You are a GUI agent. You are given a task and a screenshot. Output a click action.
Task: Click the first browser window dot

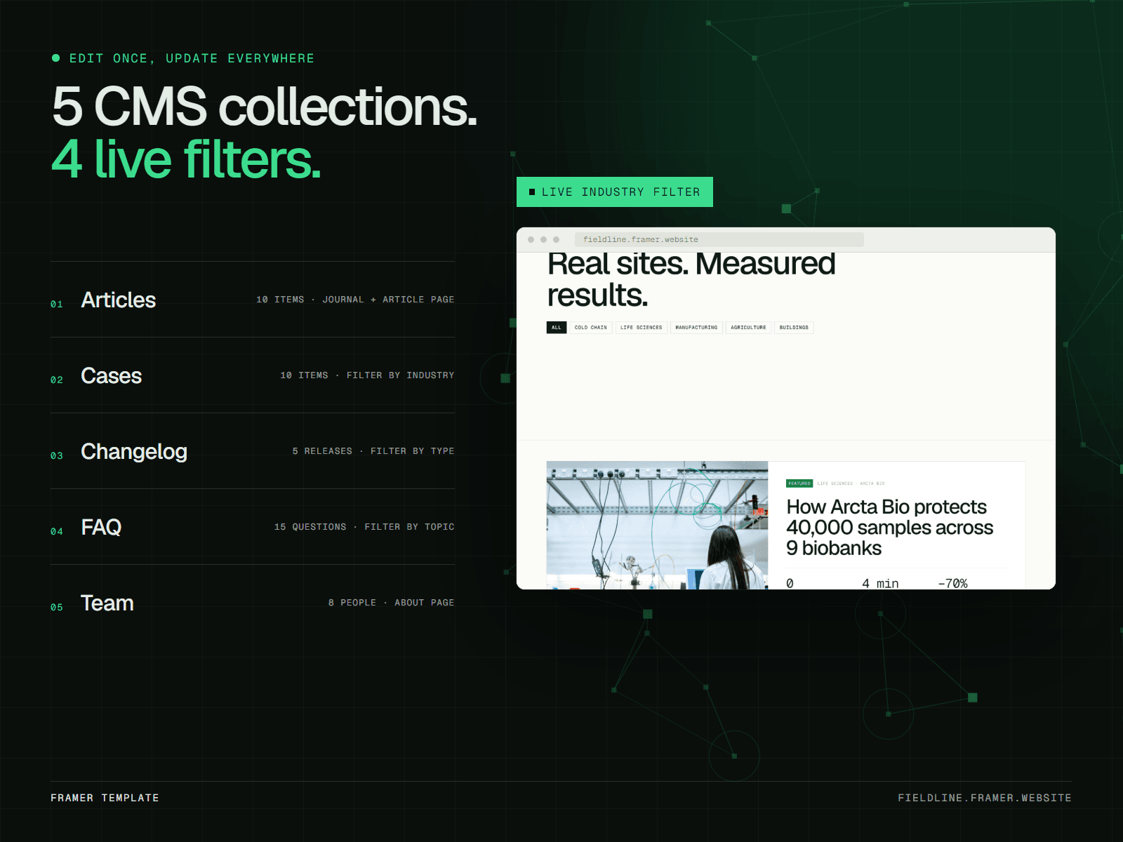click(531, 240)
